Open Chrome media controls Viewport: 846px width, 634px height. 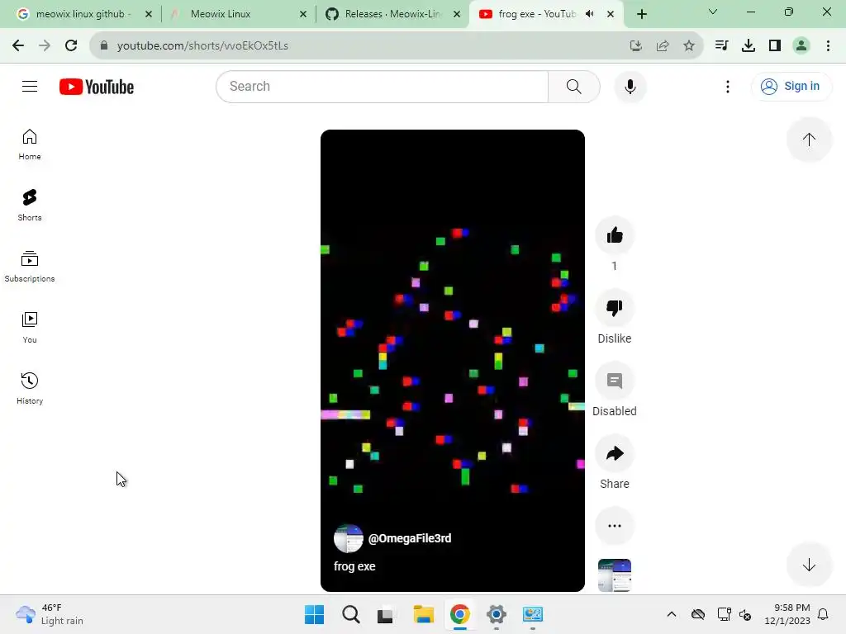[x=721, y=45]
